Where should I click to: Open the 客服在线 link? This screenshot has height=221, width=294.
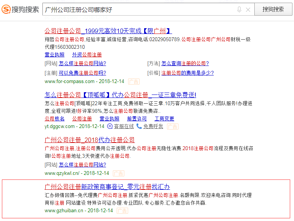pos(124,127)
